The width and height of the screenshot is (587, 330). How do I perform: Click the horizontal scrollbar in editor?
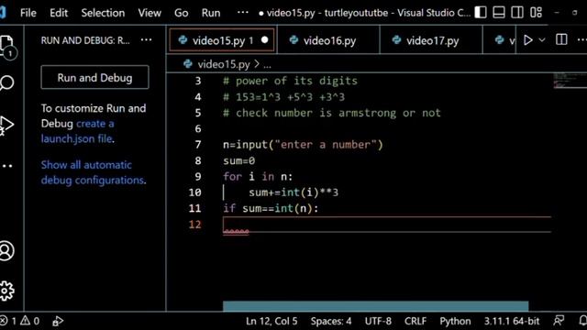click(x=375, y=306)
